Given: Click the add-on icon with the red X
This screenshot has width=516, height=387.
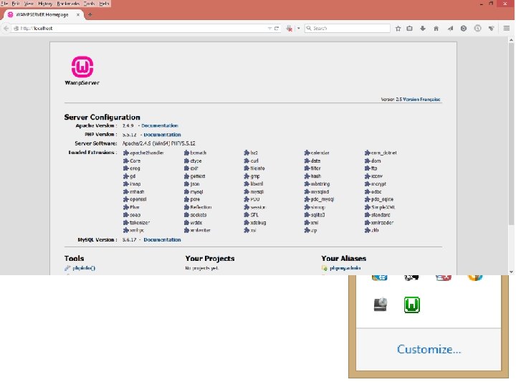Looking at the screenshot, I should click(290, 28).
